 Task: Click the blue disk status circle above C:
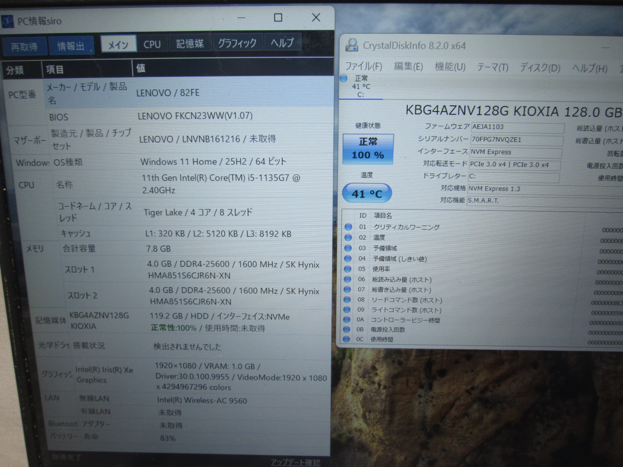coord(343,78)
